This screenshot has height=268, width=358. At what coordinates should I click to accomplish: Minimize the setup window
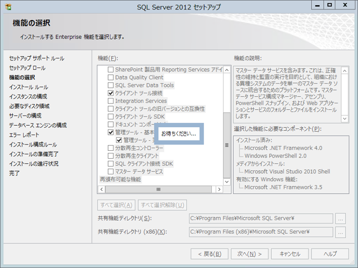click(317, 5)
